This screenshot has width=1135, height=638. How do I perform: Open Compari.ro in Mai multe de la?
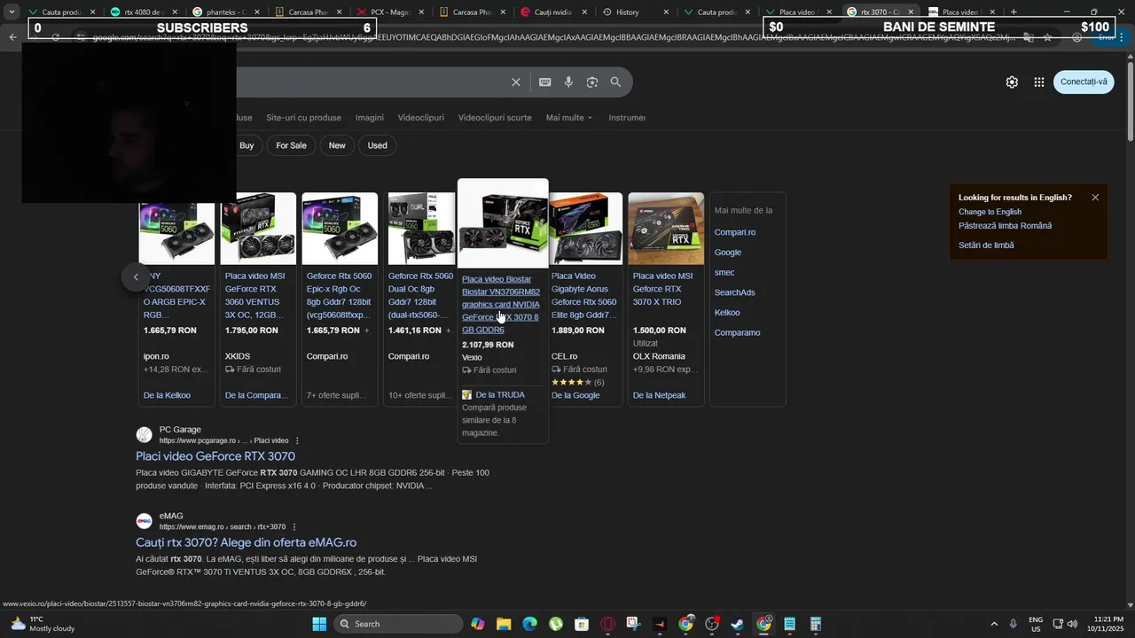pyautogui.click(x=735, y=232)
